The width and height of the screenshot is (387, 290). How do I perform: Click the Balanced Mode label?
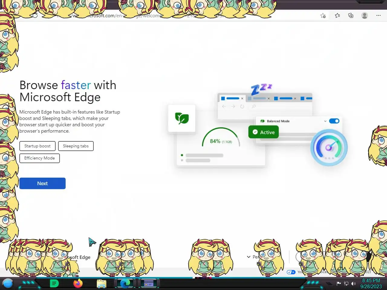278,121
